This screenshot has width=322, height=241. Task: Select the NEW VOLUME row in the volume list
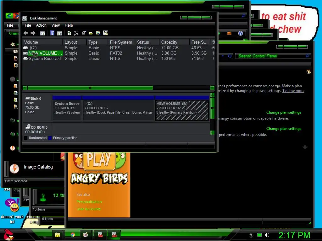[119, 53]
